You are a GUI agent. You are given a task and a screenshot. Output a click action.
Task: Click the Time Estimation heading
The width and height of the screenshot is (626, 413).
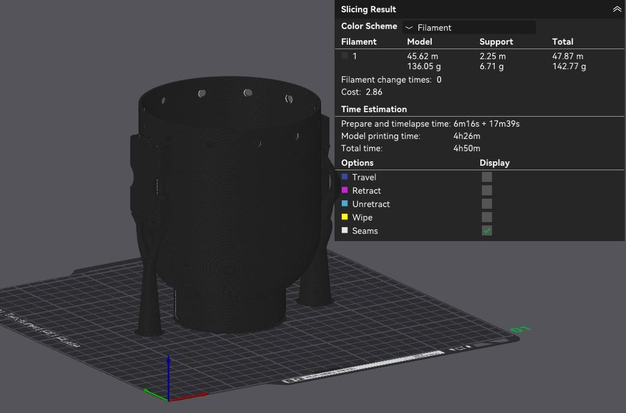[x=374, y=109]
